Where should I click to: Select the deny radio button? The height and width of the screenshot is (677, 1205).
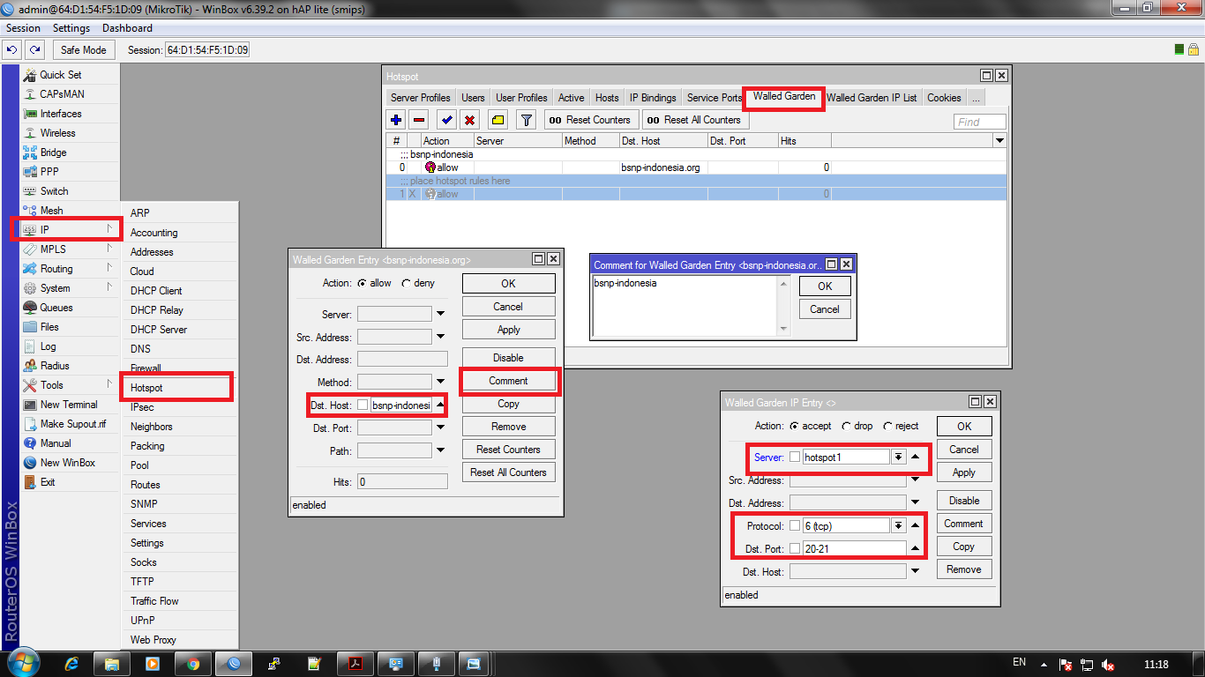[x=406, y=284]
